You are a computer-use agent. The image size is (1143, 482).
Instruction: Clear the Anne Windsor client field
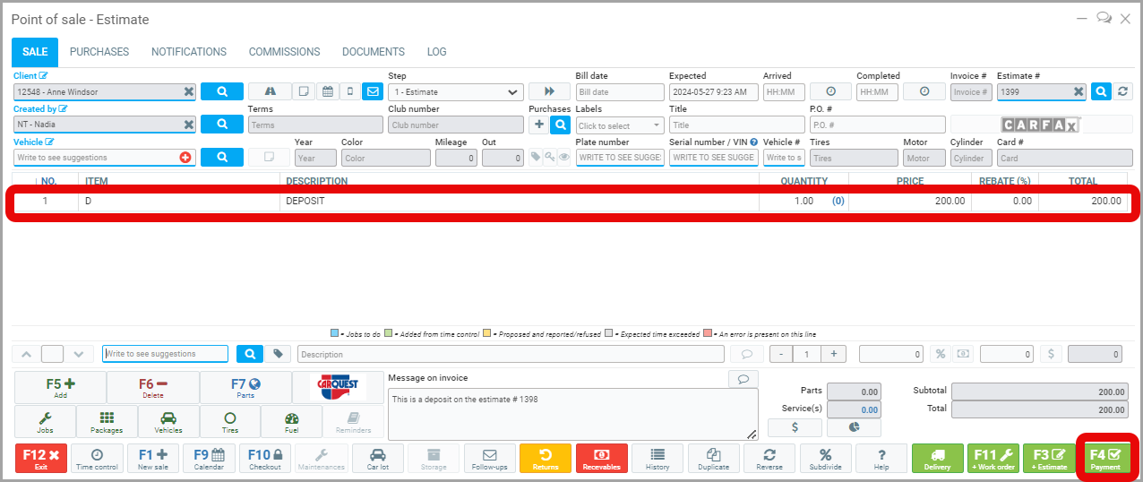click(x=189, y=91)
